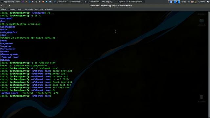Click the light-blue round launcher icon in panel
The height and width of the screenshot is (118, 210).
click(x=46, y=2)
